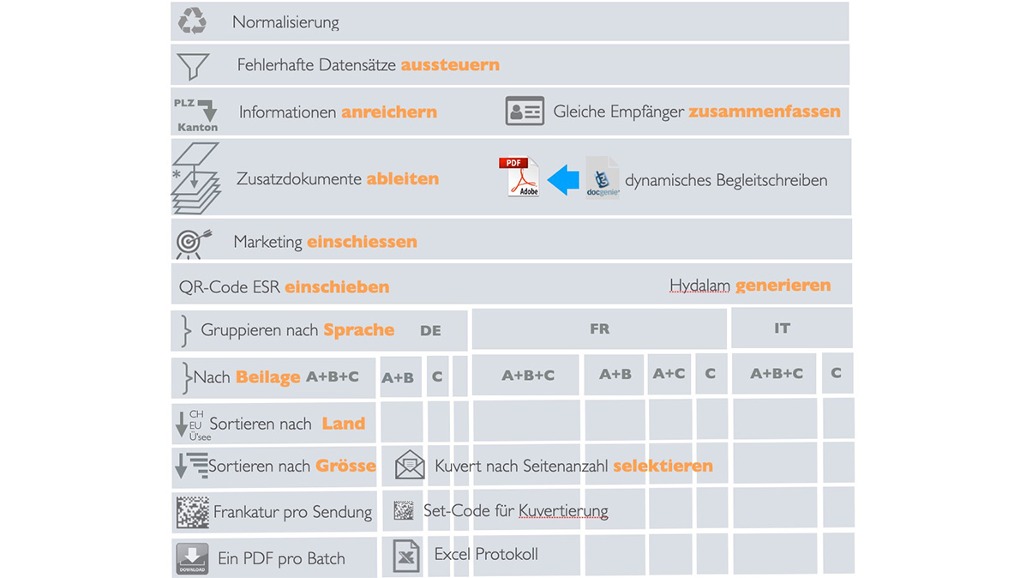Image resolution: width=1026 pixels, height=578 pixels.
Task: Click the marketing target icon
Action: coord(193,243)
